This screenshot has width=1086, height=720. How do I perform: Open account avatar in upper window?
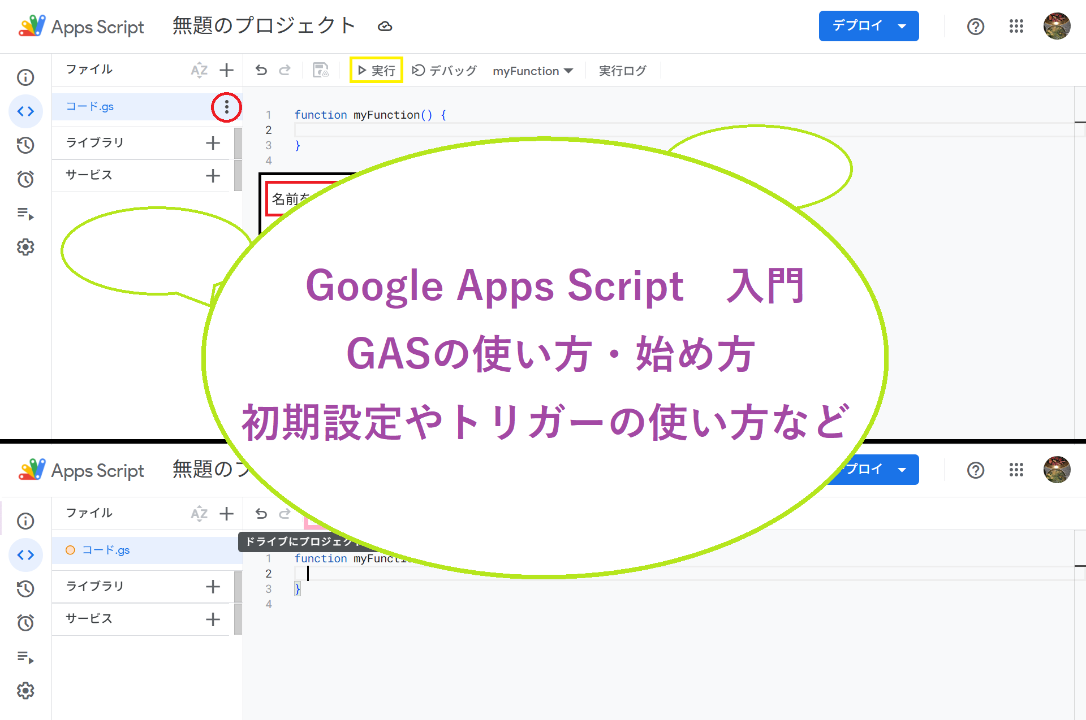click(x=1057, y=27)
